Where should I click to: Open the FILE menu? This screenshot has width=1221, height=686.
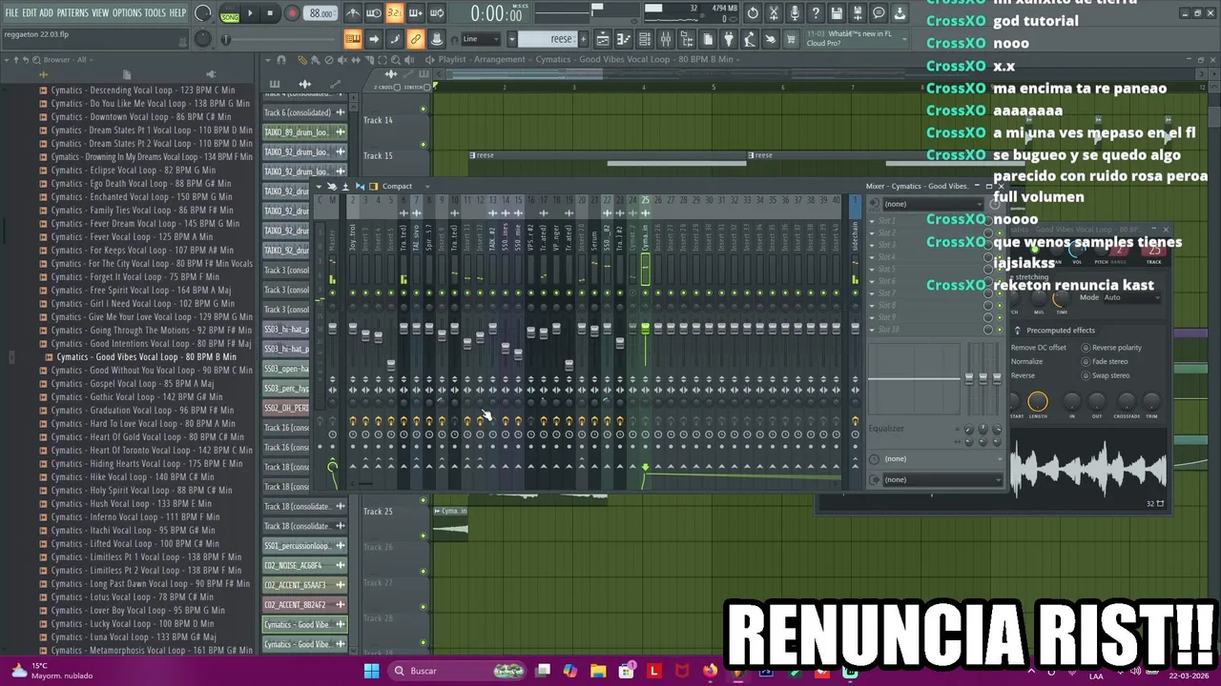click(x=11, y=12)
